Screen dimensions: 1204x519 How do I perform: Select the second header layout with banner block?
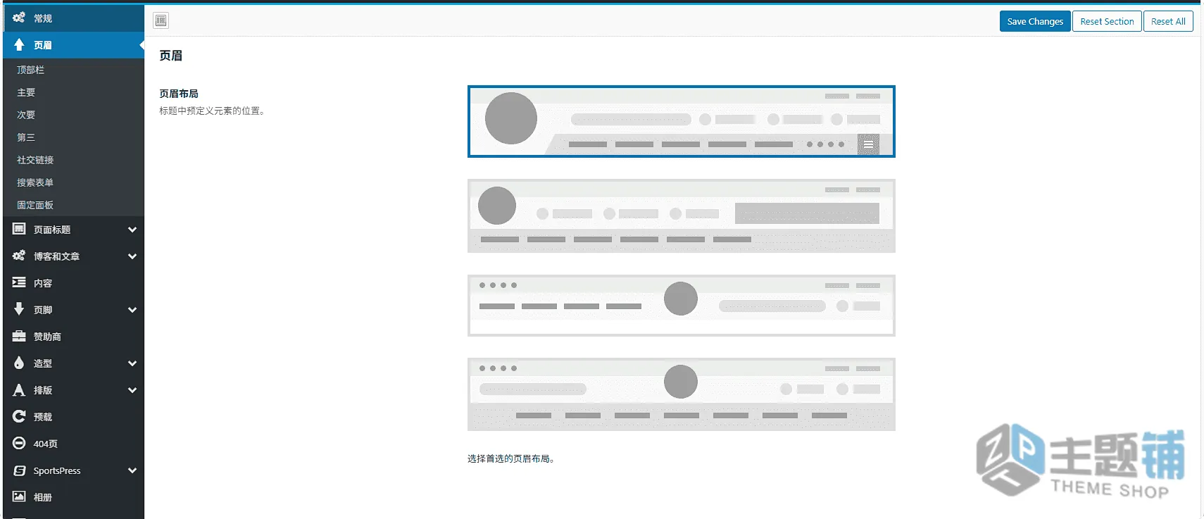[x=682, y=215]
